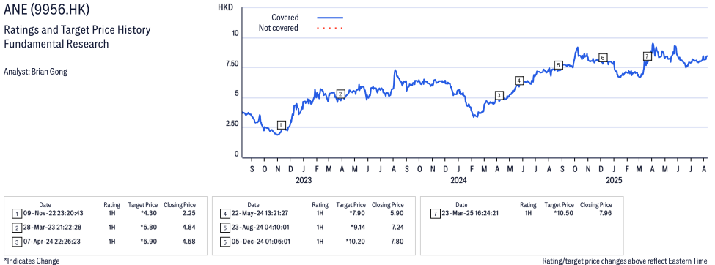
Task: Click the 2025 year label on axis
Action: [614, 180]
